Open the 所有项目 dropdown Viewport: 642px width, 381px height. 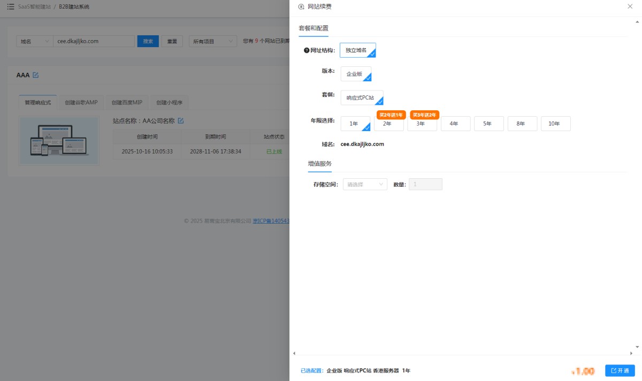pos(212,41)
